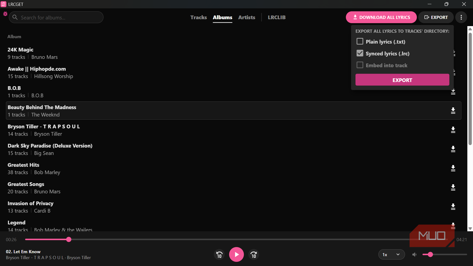The height and width of the screenshot is (266, 473).
Task: Open the 1x playback speed dropdown
Action: tap(391, 255)
